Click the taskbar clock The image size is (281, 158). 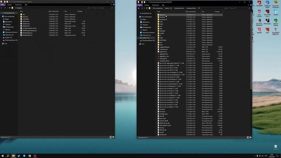[x=271, y=156]
